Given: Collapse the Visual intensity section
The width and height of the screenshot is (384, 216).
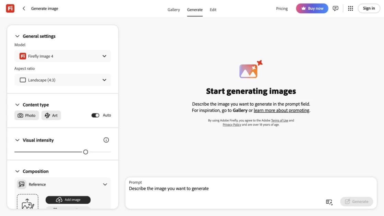Looking at the screenshot, I should (x=17, y=140).
